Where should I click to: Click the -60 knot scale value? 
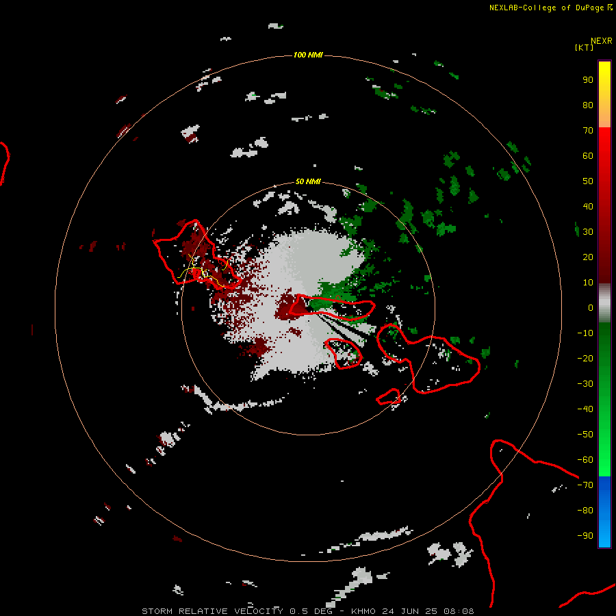(585, 460)
